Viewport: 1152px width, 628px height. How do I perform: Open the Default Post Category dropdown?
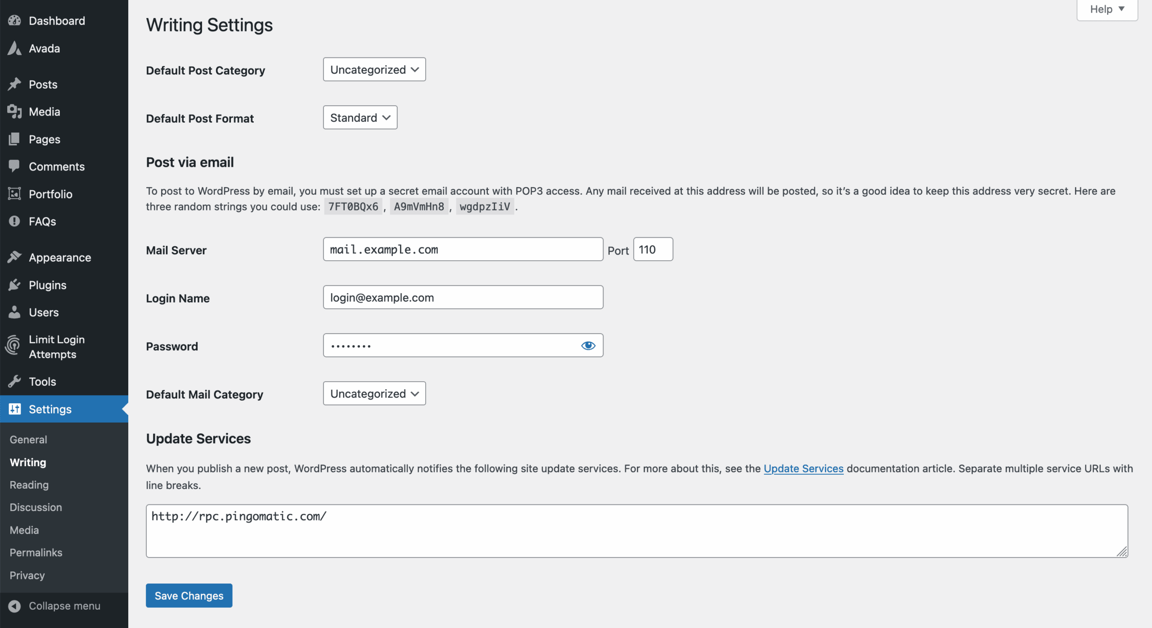(x=374, y=70)
